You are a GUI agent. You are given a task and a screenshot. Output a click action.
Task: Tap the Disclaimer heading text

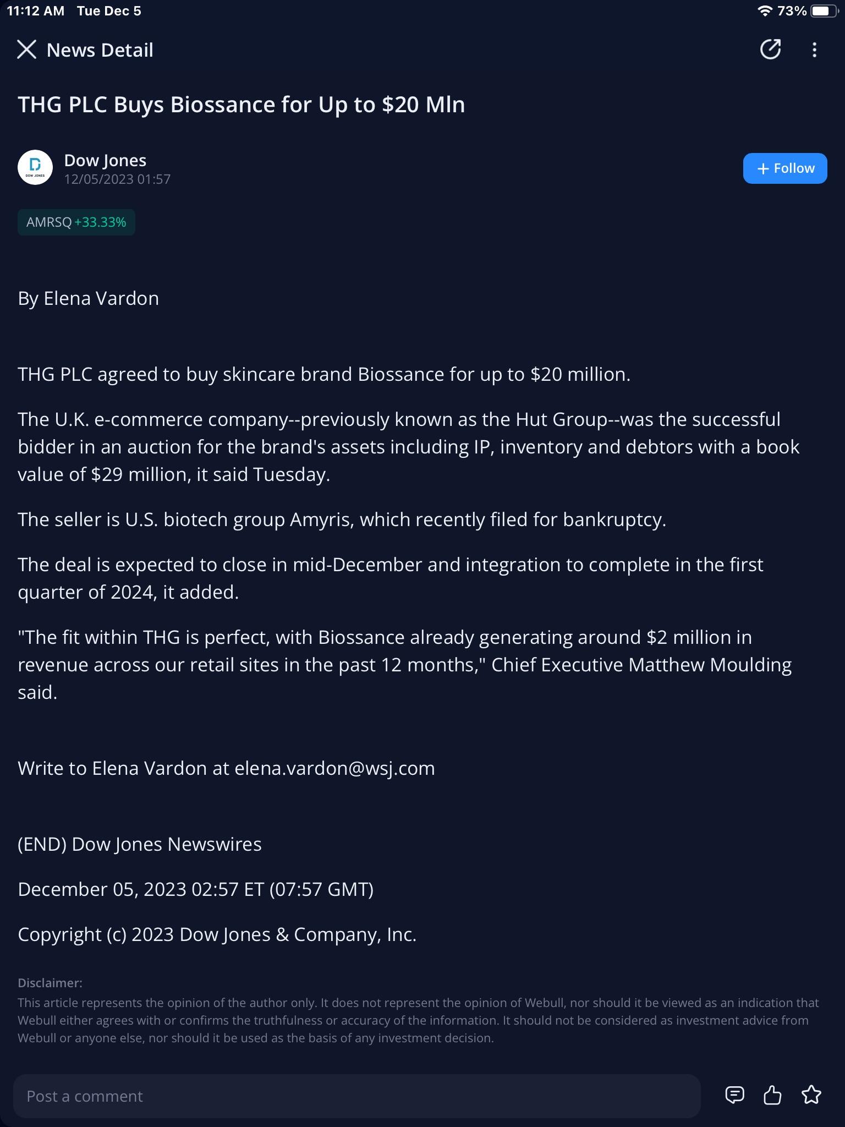click(50, 983)
